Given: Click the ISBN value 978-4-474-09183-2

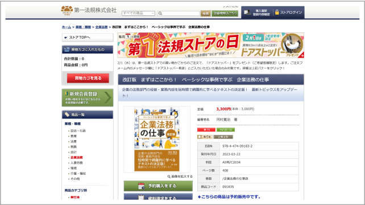Looking at the screenshot, I should 238,146.
